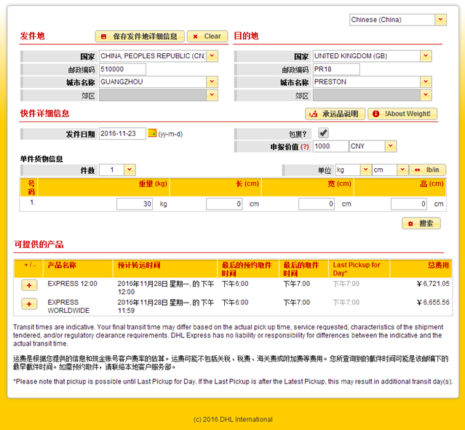Image resolution: width=465 pixels, height=430 pixels.
Task: Open the Chinese (China) language dropdown
Action: [x=441, y=20]
